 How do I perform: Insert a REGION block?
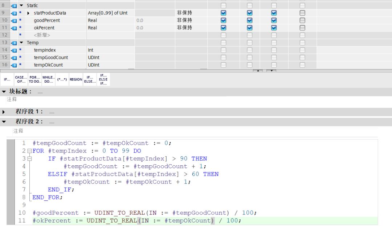coord(76,79)
